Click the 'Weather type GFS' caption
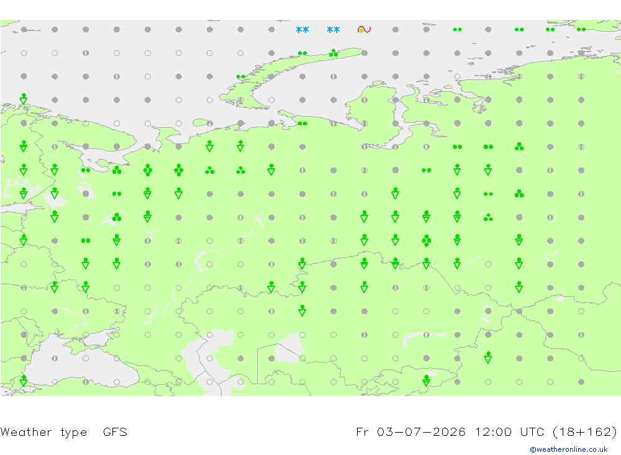621x455 pixels. (x=64, y=432)
